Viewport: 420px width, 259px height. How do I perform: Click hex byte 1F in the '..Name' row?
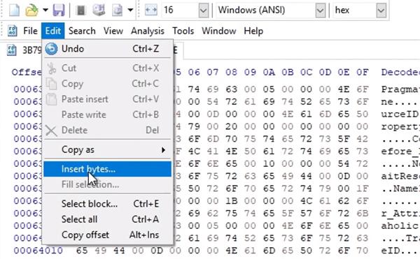tap(363, 188)
